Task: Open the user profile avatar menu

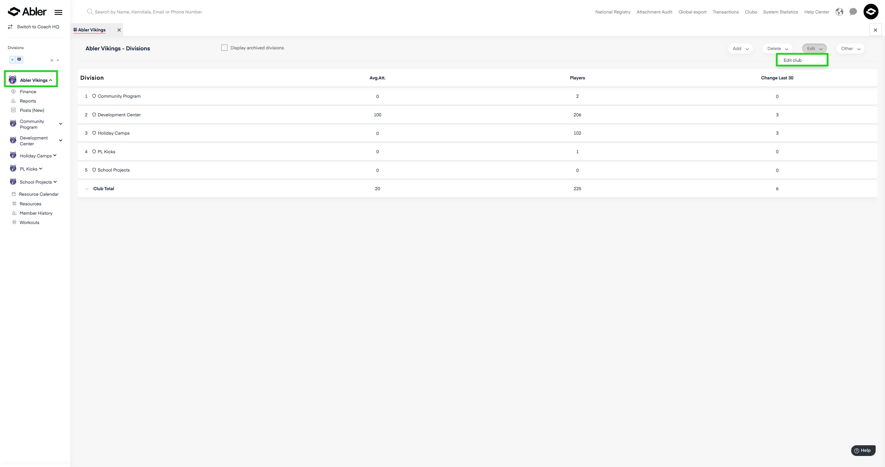Action: pos(870,12)
